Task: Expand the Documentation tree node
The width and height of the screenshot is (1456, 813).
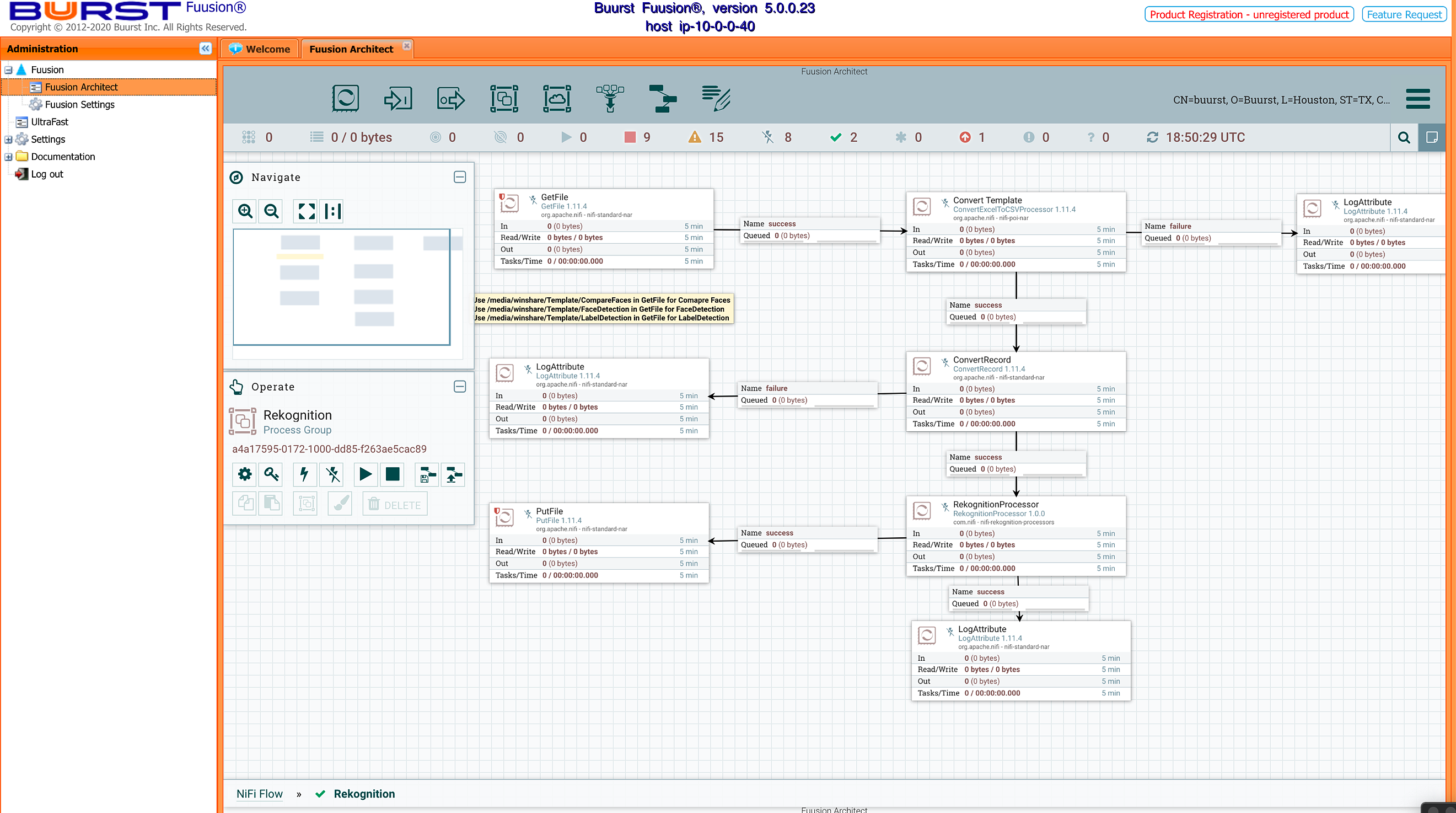Action: 8,157
